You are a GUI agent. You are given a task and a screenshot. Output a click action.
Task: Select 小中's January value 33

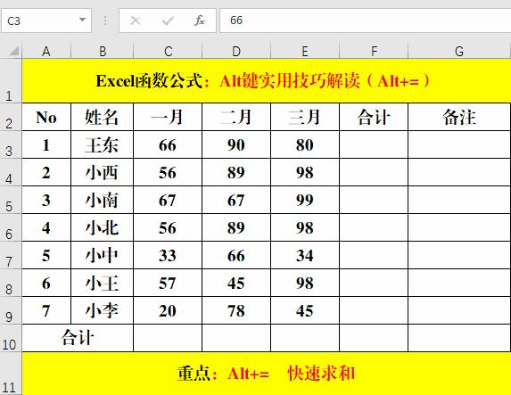[x=168, y=255]
